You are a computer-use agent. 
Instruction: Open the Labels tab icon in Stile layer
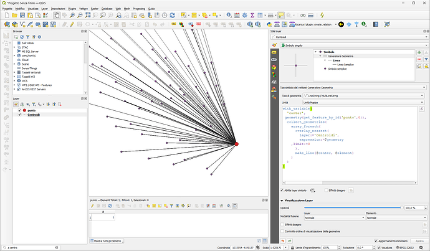coord(274,52)
